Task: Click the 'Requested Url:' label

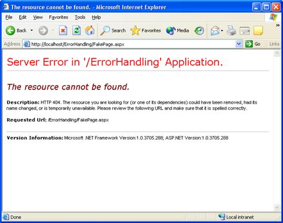Action: [x=26, y=120]
